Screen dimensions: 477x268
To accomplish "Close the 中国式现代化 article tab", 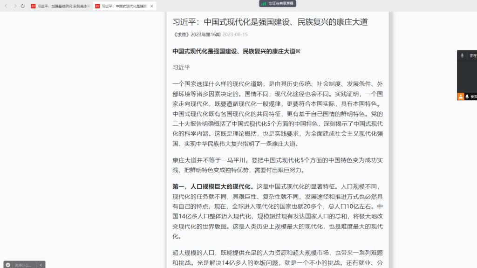I will pyautogui.click(x=152, y=6).
